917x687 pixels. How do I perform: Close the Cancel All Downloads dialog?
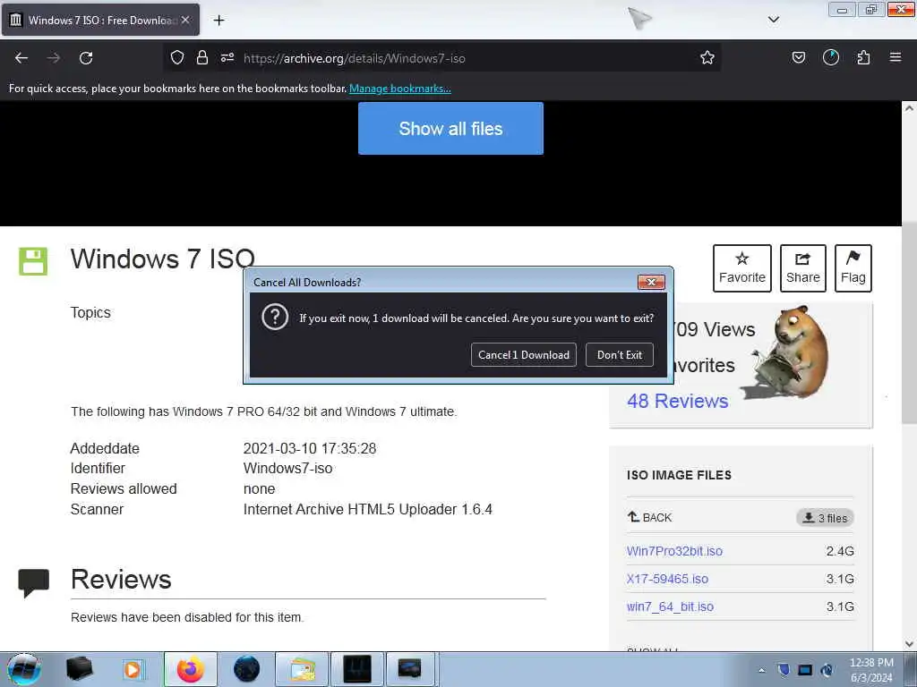(651, 282)
